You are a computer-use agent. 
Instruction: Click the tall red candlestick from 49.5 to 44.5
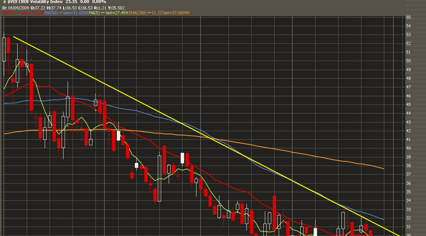tap(32, 87)
